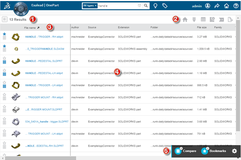241x160 pixels.
Task: Open the filter refinements icon
Action: pos(194,20)
